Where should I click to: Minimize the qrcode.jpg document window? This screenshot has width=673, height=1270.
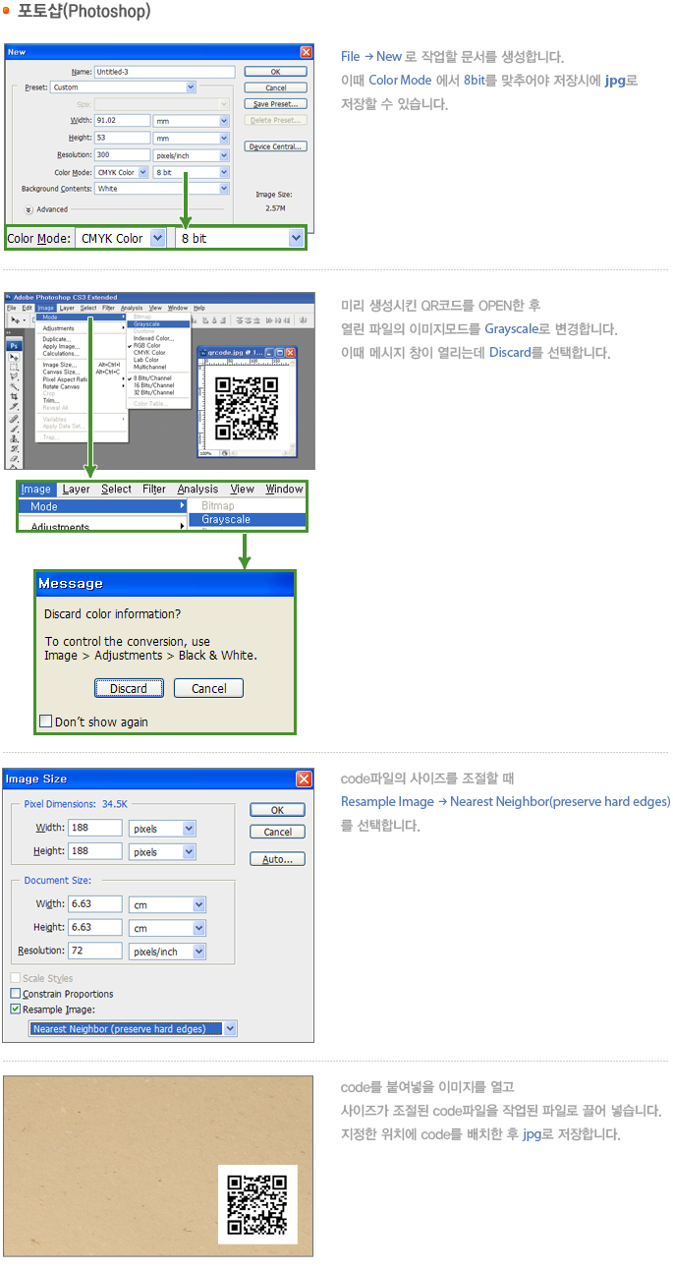pyautogui.click(x=269, y=352)
